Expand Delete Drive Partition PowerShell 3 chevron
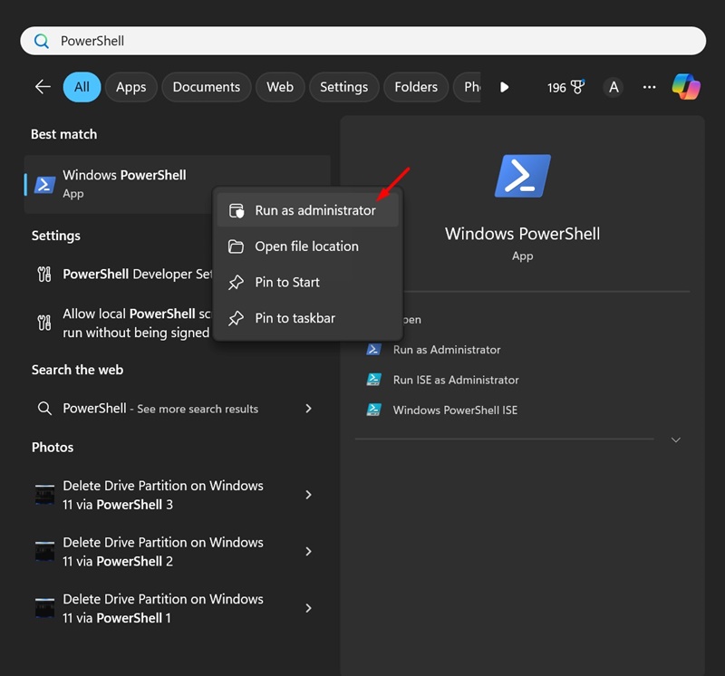This screenshot has width=725, height=676. (x=308, y=495)
